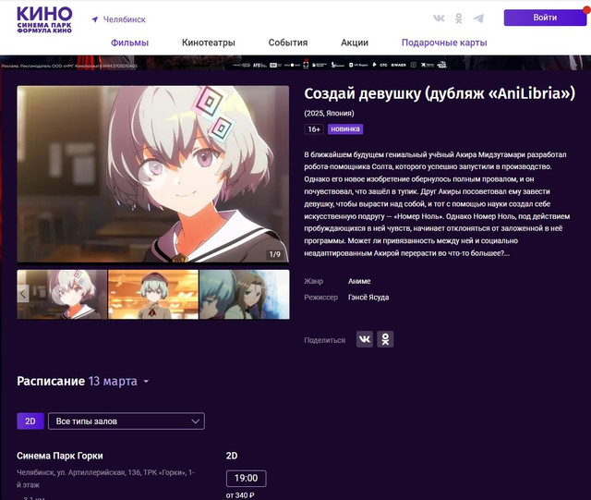Viewport: 591px width, 500px height.
Task: Click the advertising banner at top
Action: pyautogui.click(x=295, y=62)
